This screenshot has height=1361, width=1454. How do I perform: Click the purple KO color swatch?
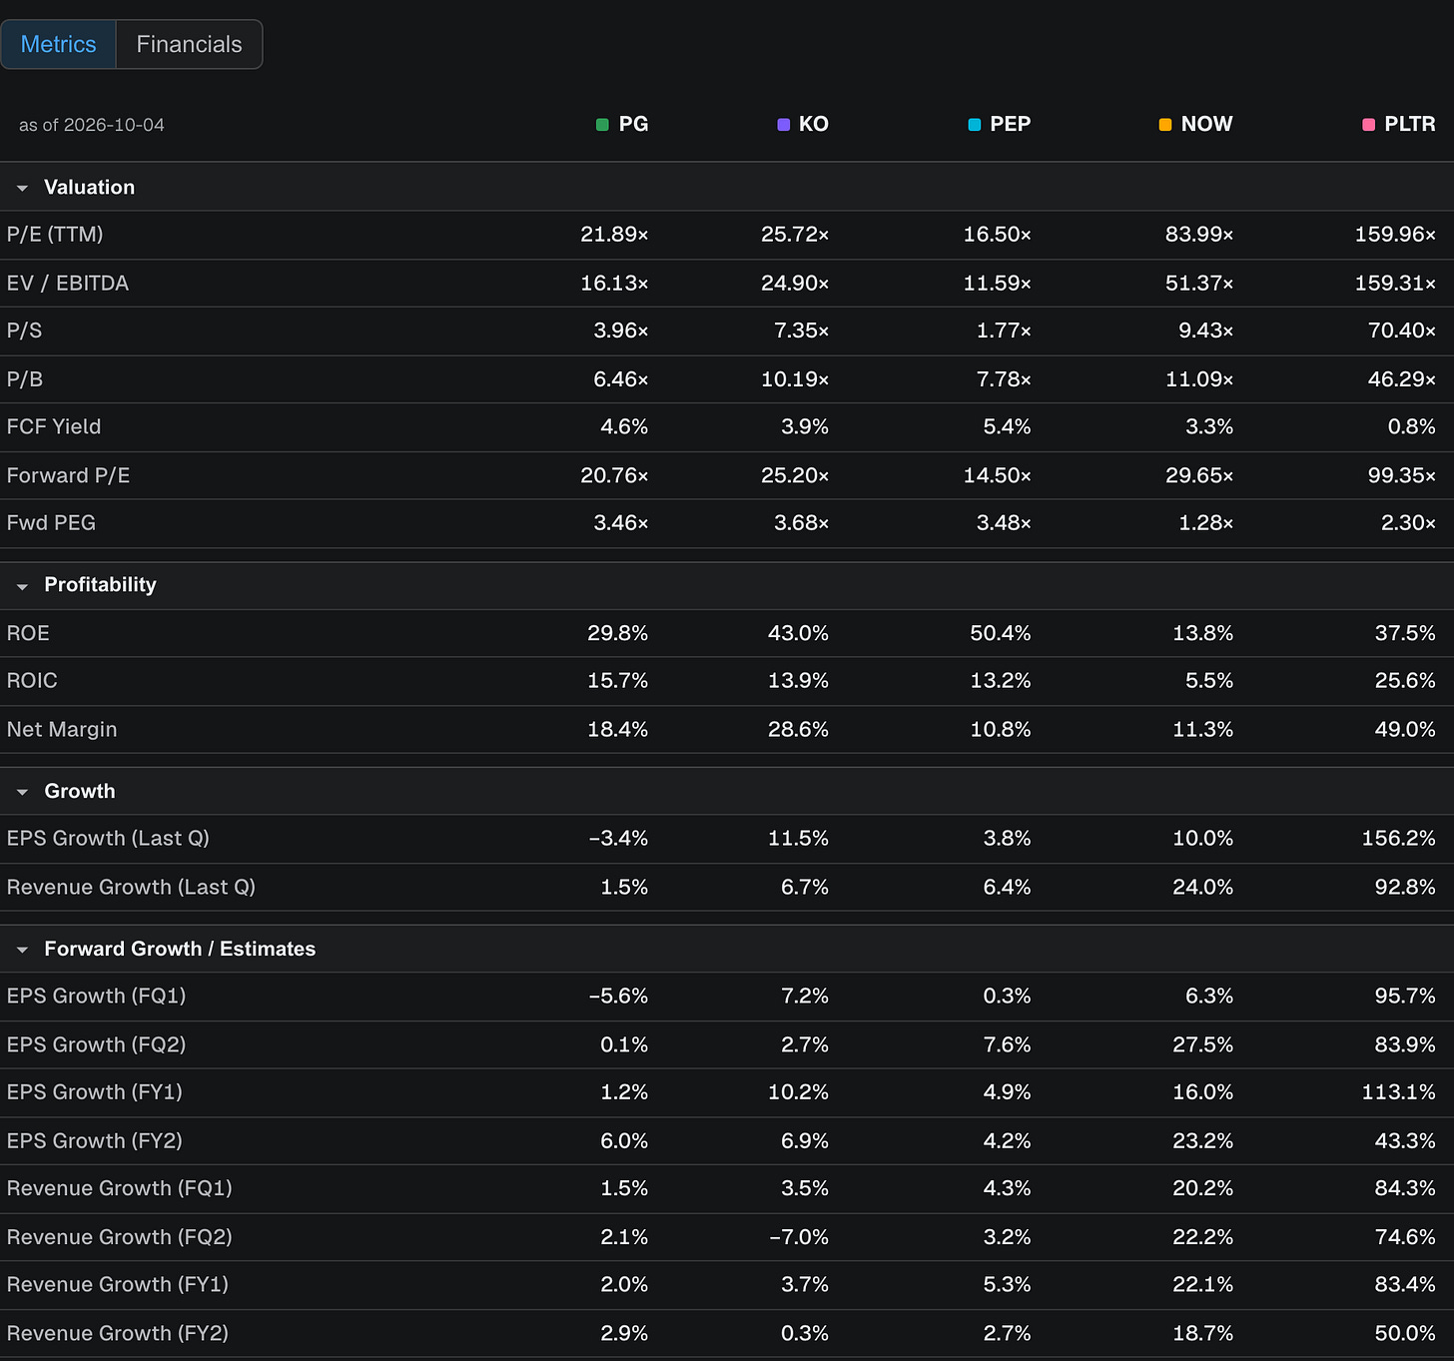tap(783, 125)
